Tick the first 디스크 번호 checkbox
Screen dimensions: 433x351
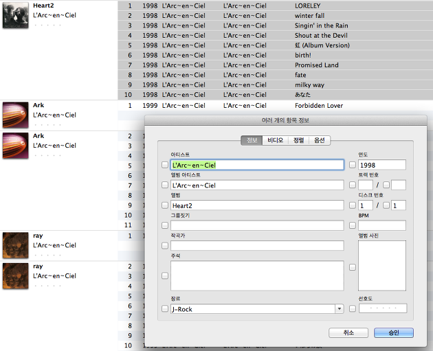(353, 205)
